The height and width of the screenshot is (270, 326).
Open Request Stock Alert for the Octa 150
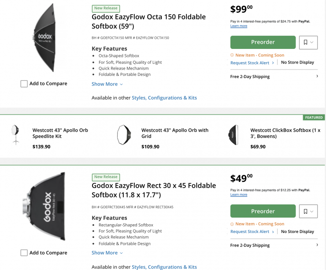pyautogui.click(x=250, y=63)
